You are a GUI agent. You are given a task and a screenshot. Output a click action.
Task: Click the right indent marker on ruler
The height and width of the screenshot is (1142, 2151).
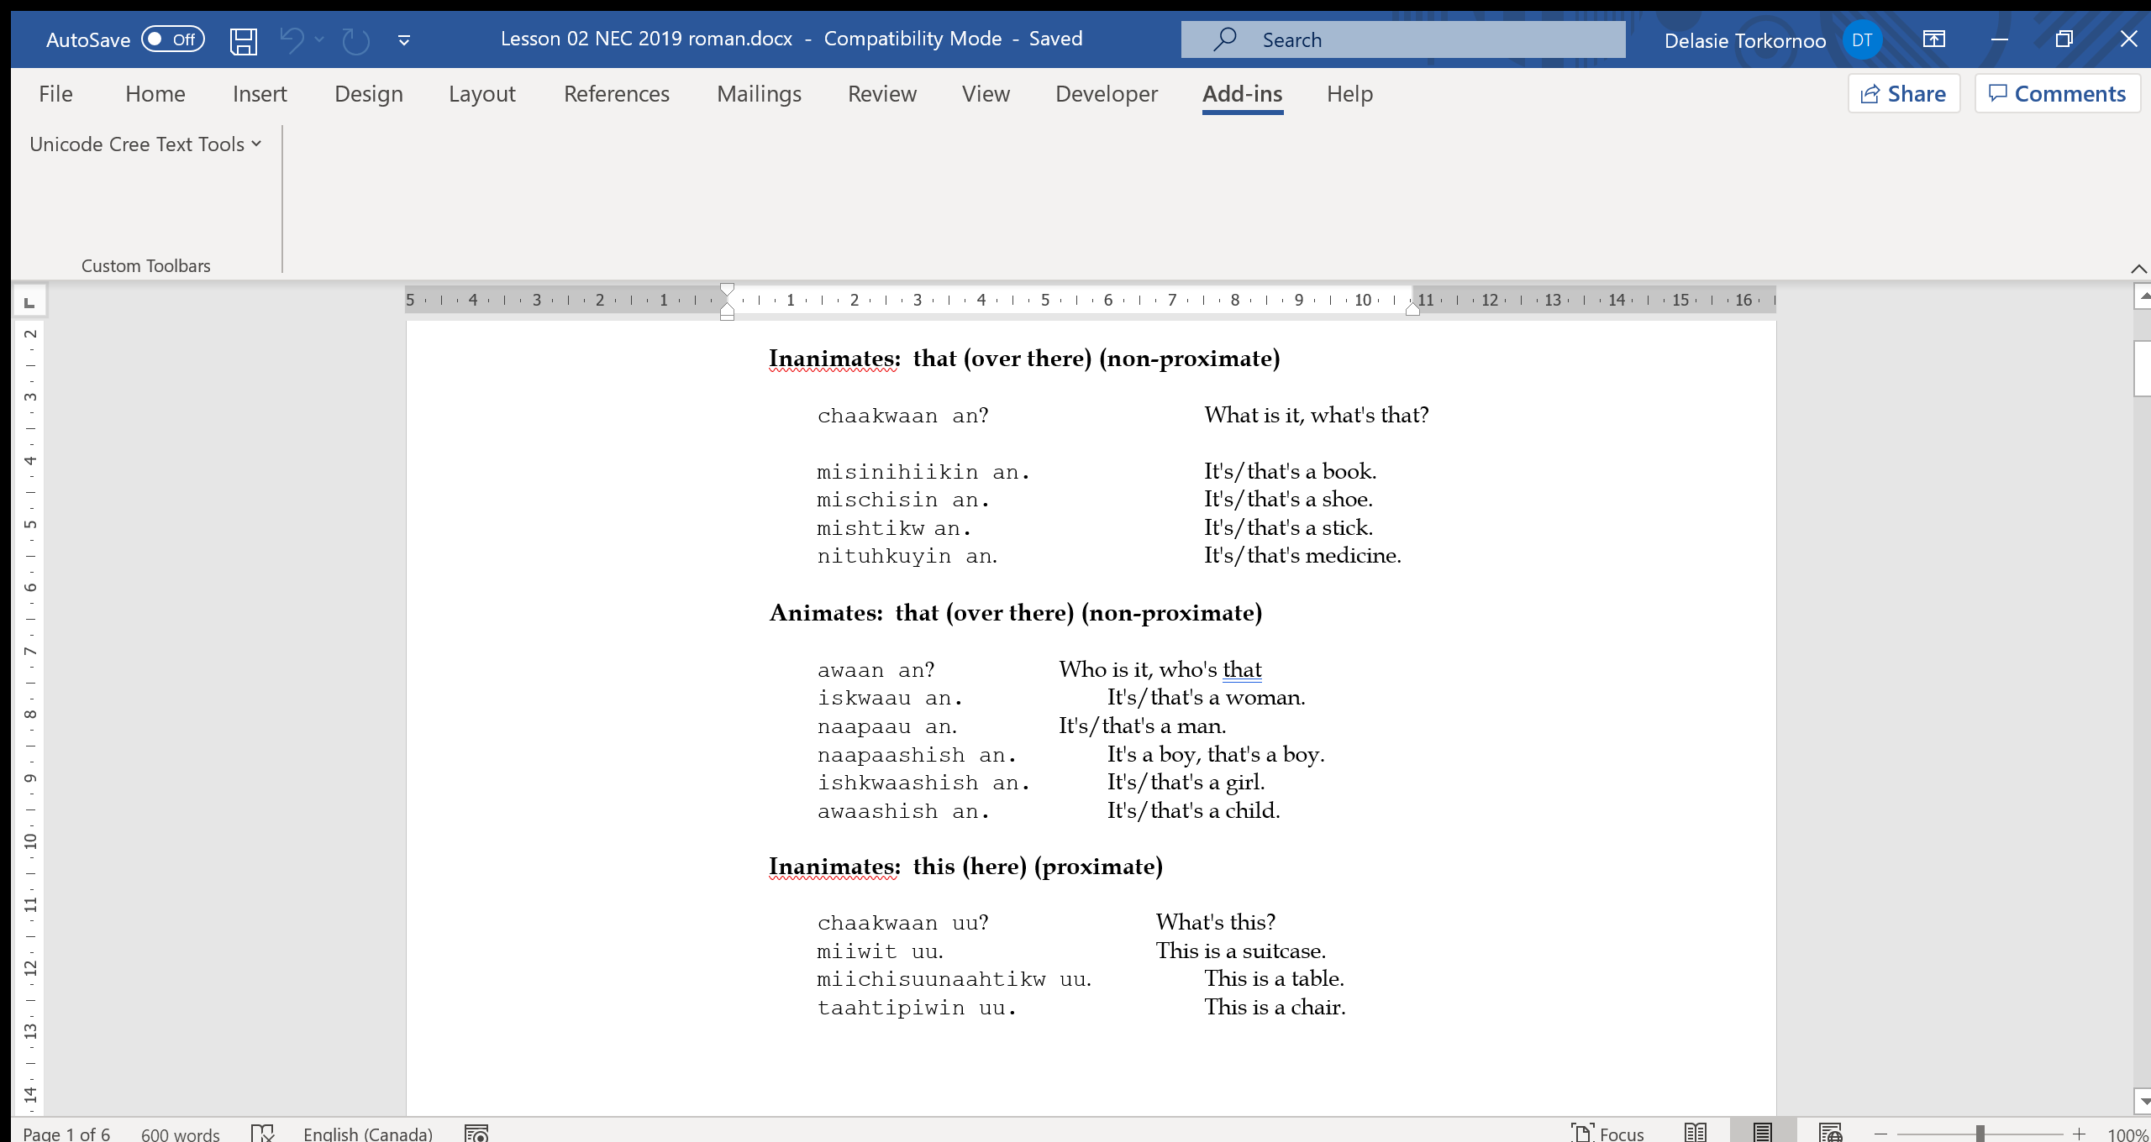click(1413, 309)
